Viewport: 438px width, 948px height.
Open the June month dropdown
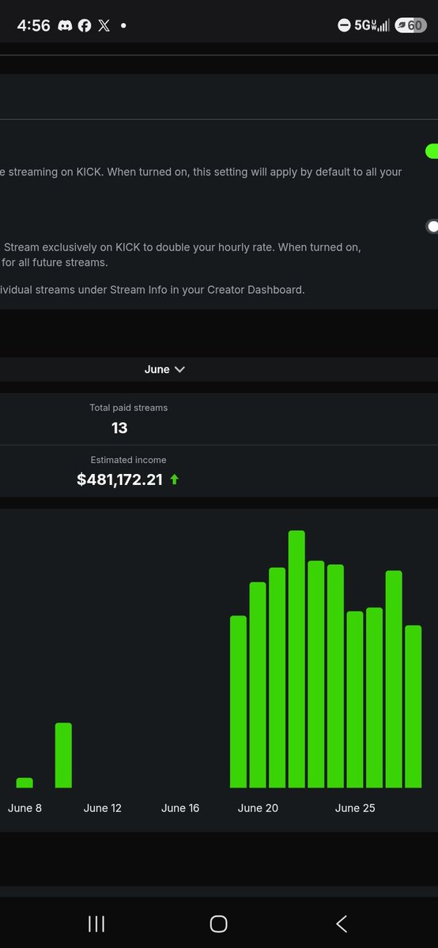tap(164, 369)
